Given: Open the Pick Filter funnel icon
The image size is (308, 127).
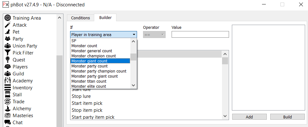Looking at the screenshot, I should (x=8, y=53).
